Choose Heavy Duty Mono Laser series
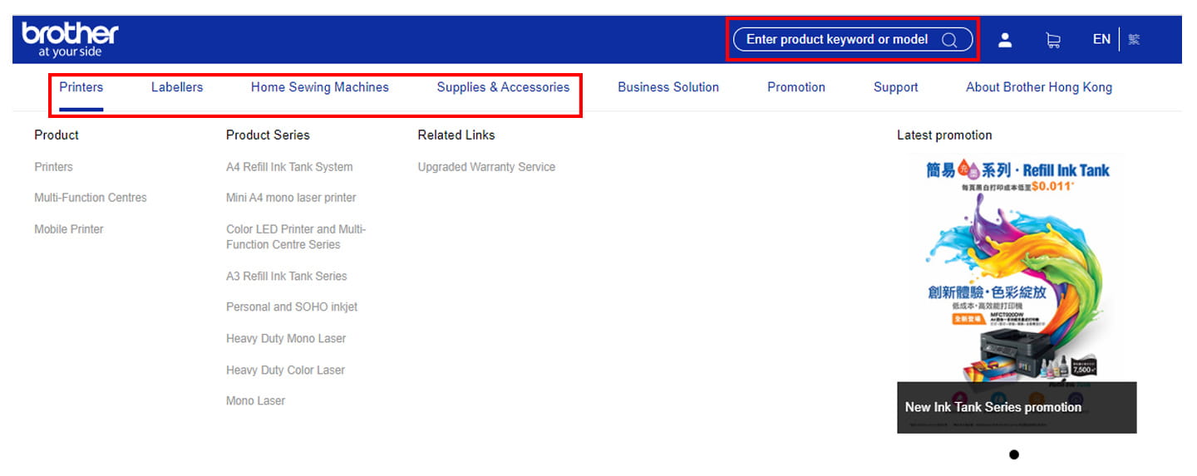The height and width of the screenshot is (476, 1197). [x=286, y=339]
